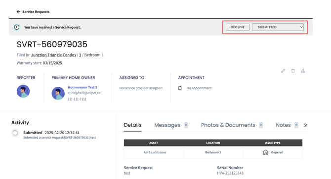Image resolution: width=331 pixels, height=179 pixels.
Task: Open the SUBMITTED status dropdown
Action: click(x=278, y=27)
